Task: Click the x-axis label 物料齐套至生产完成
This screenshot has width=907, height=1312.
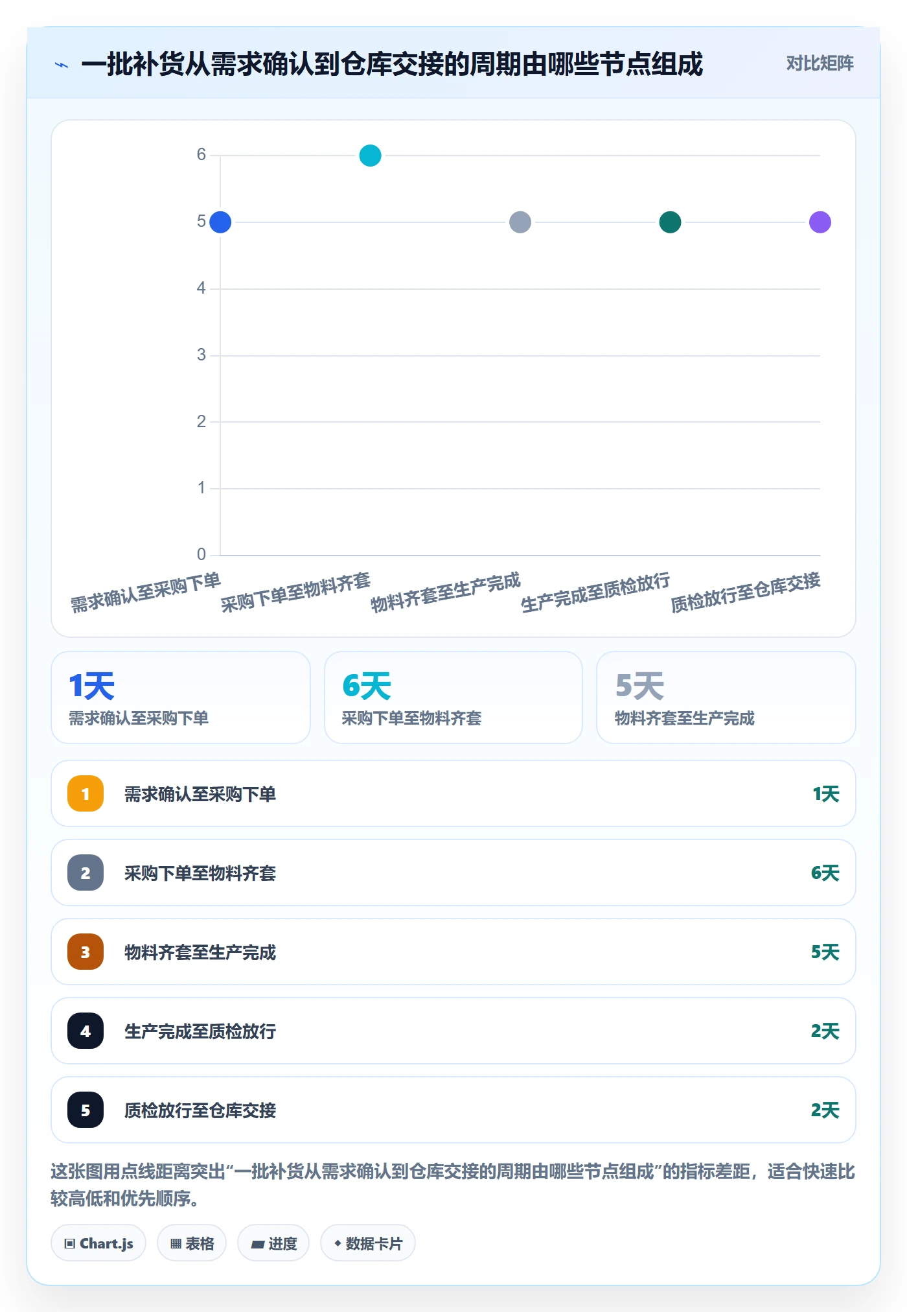Action: pyautogui.click(x=446, y=592)
